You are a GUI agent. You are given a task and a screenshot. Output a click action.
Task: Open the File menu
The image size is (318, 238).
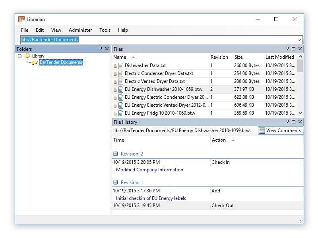[x=25, y=30]
